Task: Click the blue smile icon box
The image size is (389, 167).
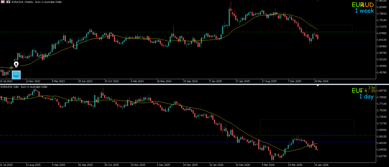Action: 16,75
